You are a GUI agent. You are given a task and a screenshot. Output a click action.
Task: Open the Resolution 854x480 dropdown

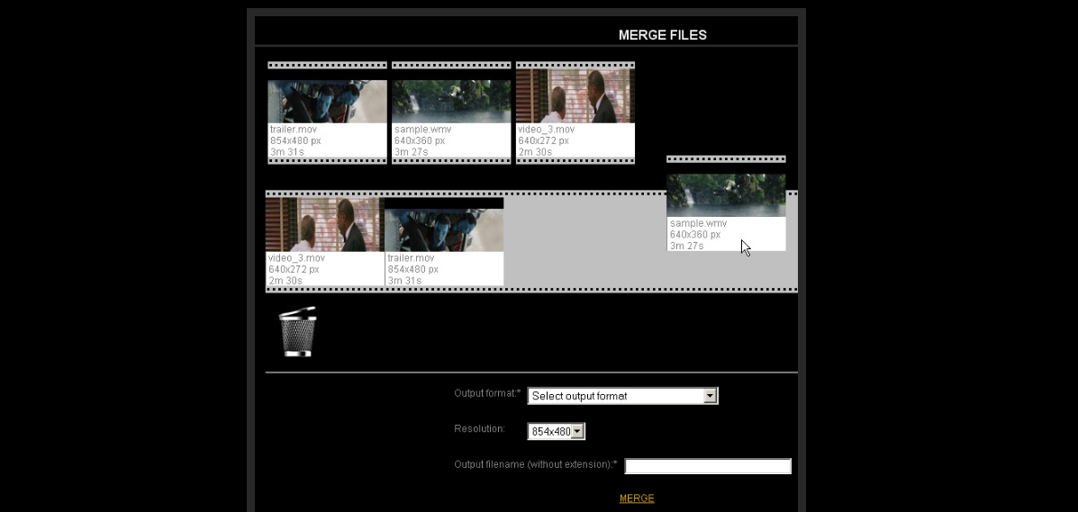[x=557, y=432]
